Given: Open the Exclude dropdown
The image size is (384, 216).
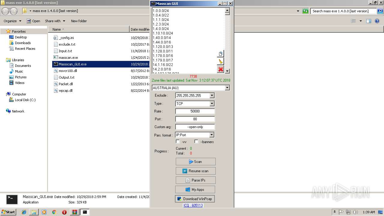Looking at the screenshot, I should tap(212, 96).
